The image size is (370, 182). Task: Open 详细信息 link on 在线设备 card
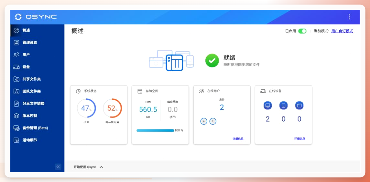[299, 139]
